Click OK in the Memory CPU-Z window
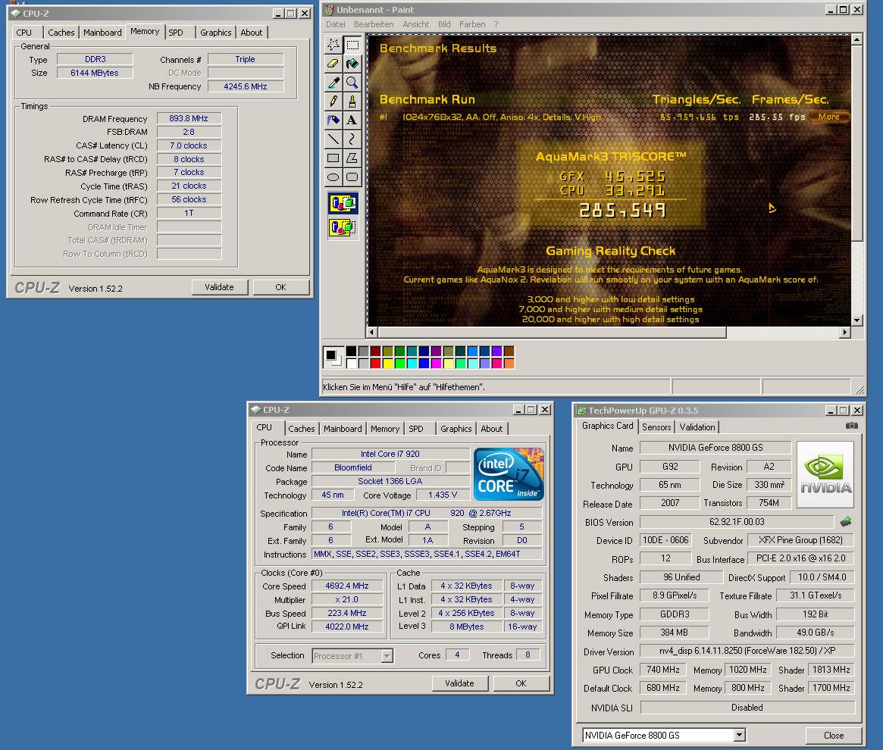Image resolution: width=883 pixels, height=750 pixels. 280,287
